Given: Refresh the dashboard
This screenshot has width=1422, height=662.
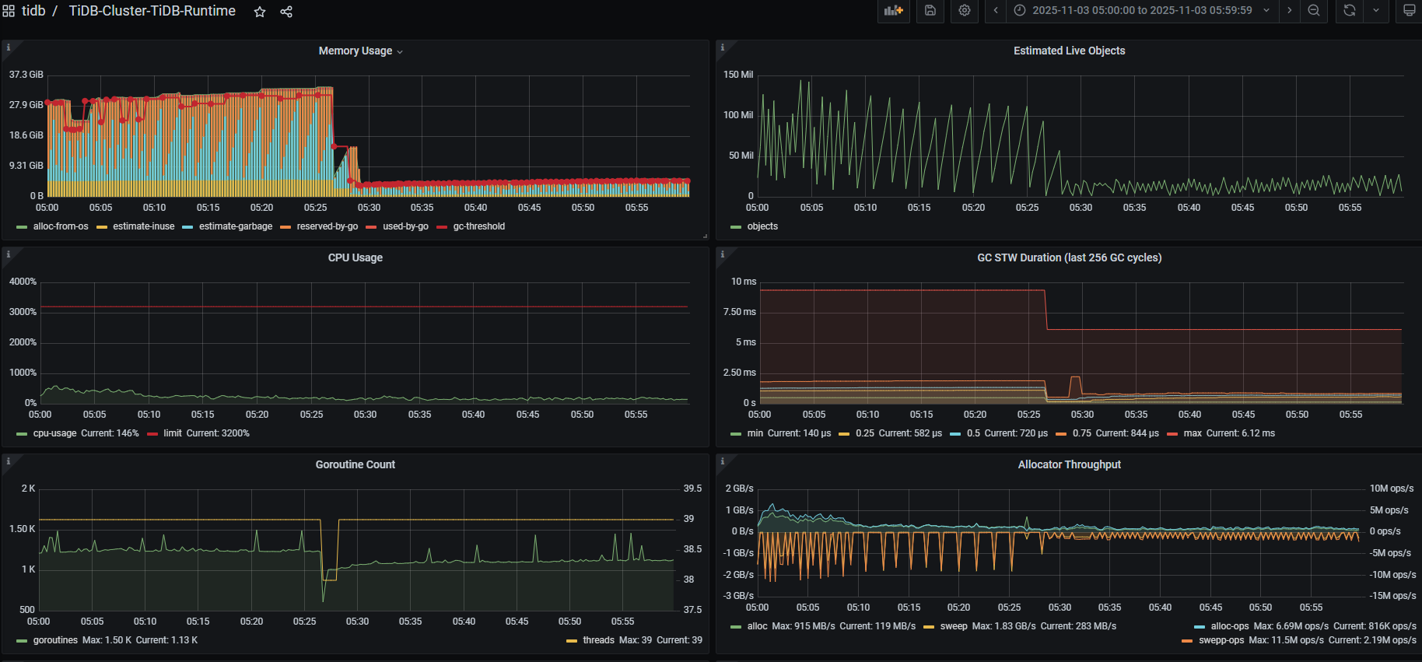Looking at the screenshot, I should point(1349,11).
